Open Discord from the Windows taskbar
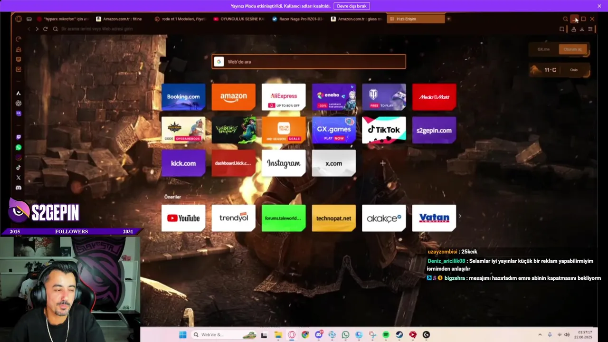This screenshot has height=342, width=608. point(318,335)
